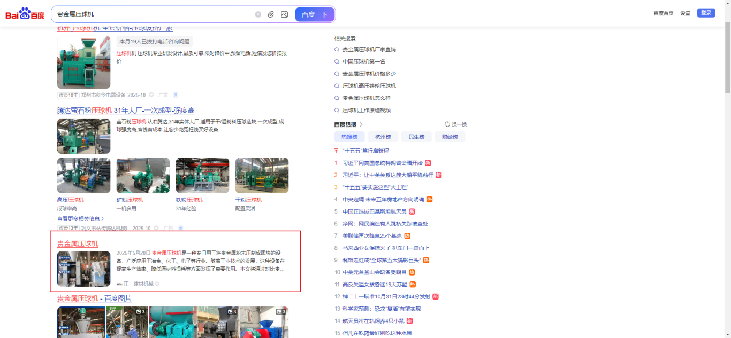Click the 高压压球机 product thumbnail

(x=83, y=175)
